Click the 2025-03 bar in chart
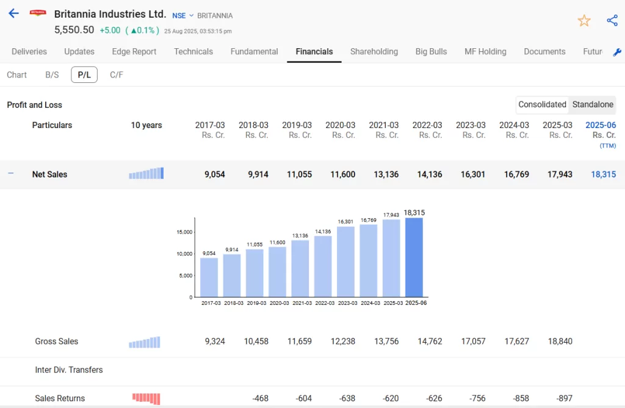The image size is (625, 408). [391, 258]
